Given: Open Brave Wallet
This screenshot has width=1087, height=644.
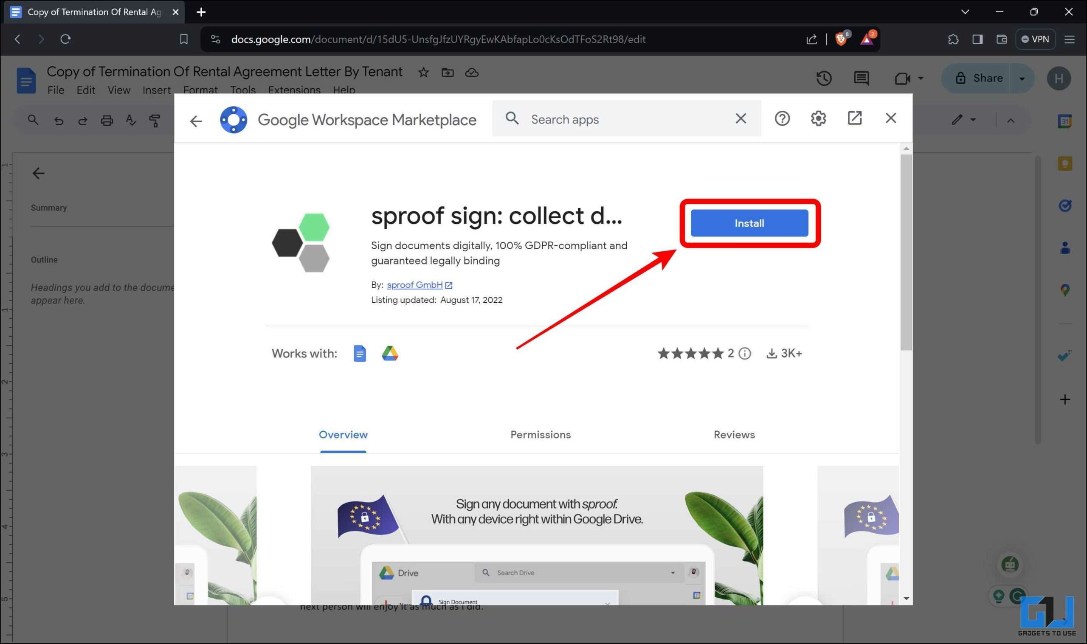Looking at the screenshot, I should pyautogui.click(x=1001, y=39).
